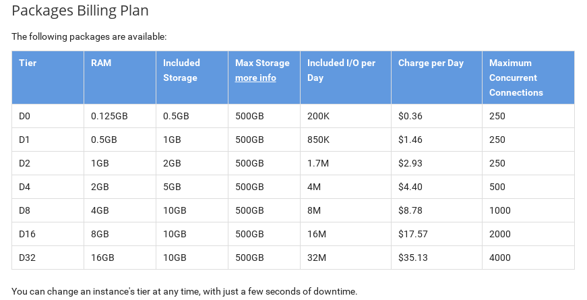587x300 pixels.
Task: Select the D32 tier cell
Action: coord(27,258)
